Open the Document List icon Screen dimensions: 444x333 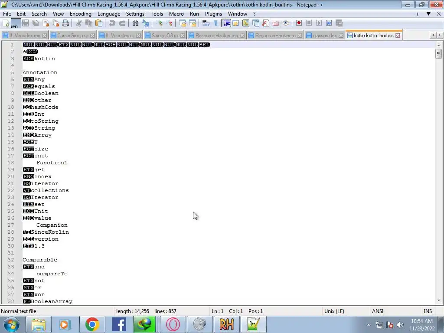click(256, 23)
